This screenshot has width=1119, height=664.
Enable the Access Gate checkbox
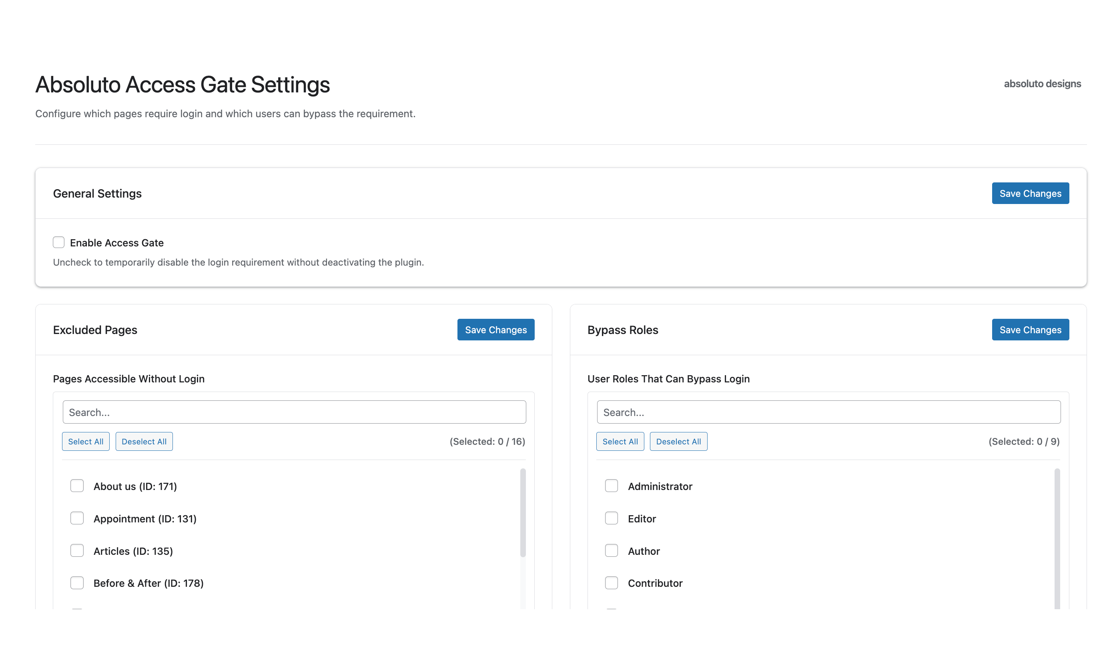pyautogui.click(x=59, y=242)
